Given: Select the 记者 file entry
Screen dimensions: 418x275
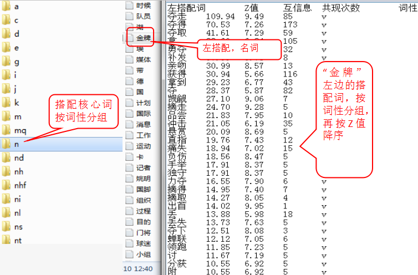Looking at the screenshot, I should tap(139, 168).
